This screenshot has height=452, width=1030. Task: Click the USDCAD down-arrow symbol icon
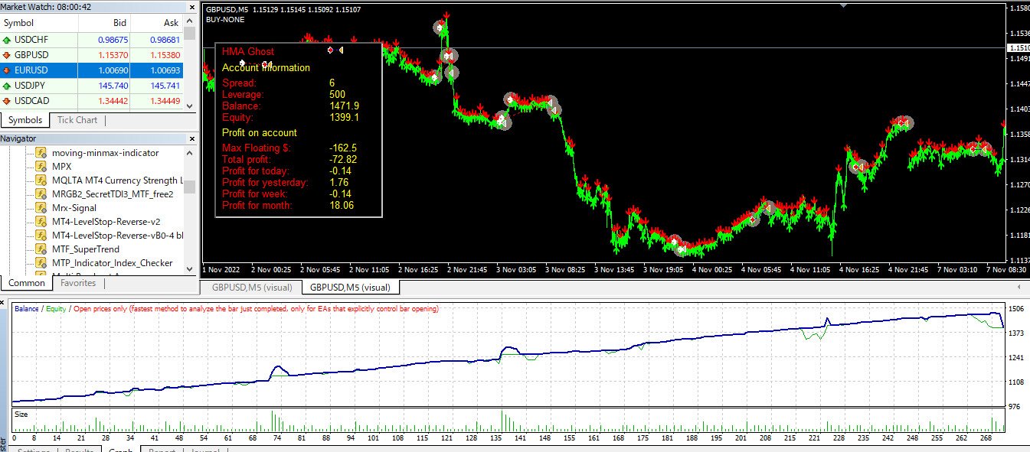coord(7,101)
